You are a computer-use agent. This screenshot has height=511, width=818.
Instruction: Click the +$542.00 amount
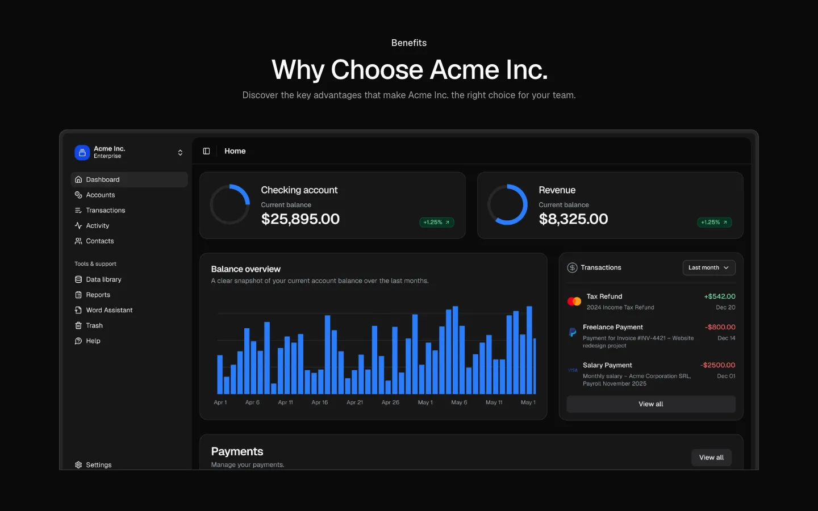(720, 296)
